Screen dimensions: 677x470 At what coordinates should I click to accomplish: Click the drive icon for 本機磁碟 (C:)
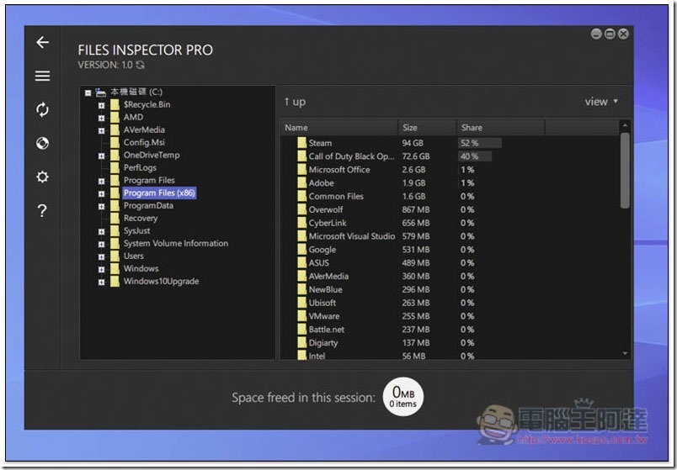coord(100,92)
